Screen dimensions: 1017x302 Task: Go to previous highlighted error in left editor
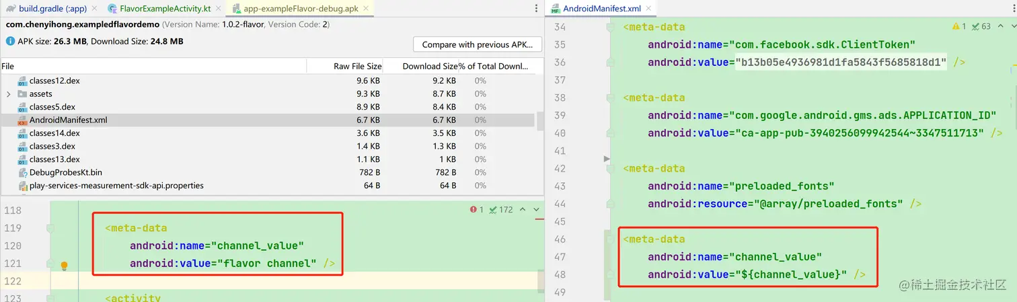(x=523, y=210)
